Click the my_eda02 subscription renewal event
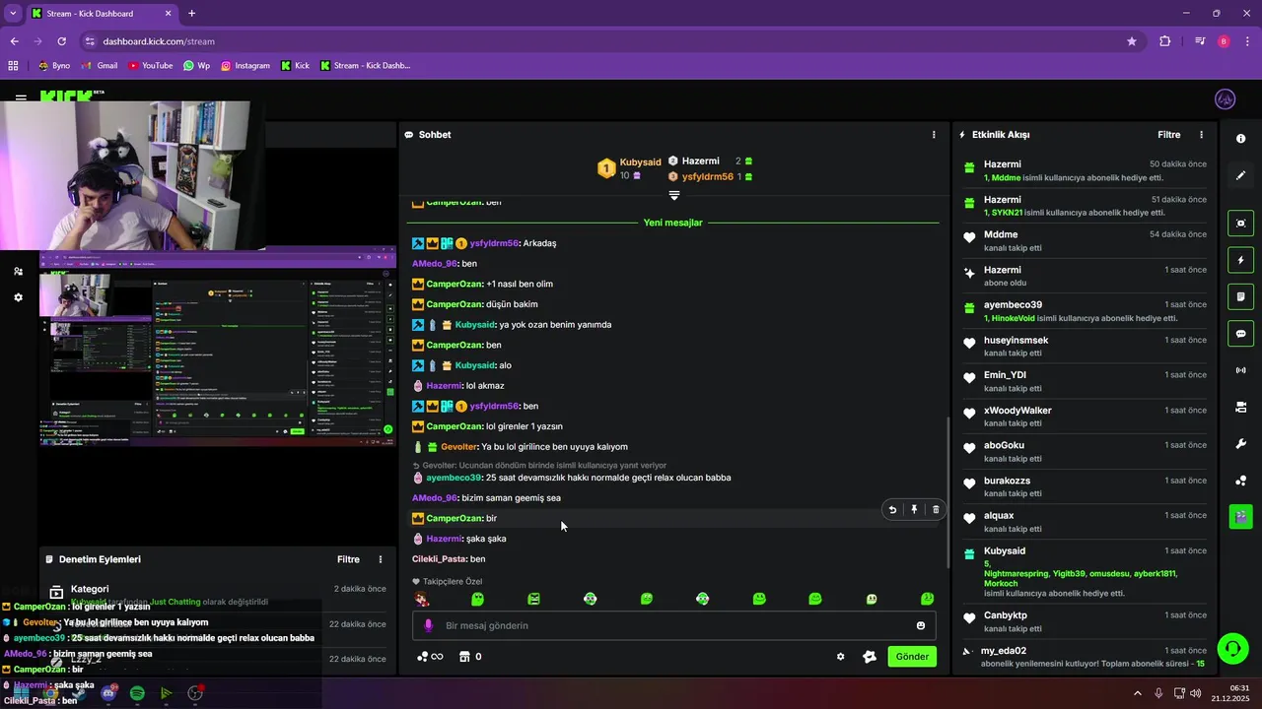 pyautogui.click(x=1085, y=657)
